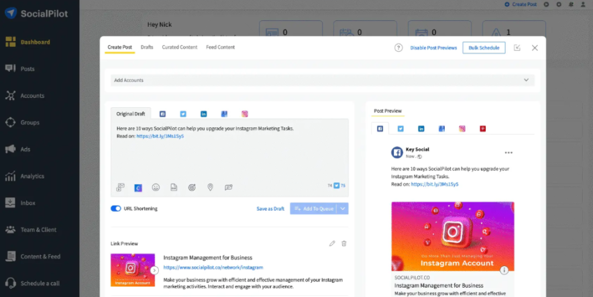
Task: Click Create Post in top bar
Action: 521,4
